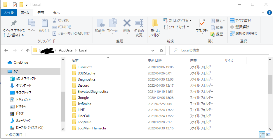Click 選択の切り替え (Invert selection)

coord(244,33)
